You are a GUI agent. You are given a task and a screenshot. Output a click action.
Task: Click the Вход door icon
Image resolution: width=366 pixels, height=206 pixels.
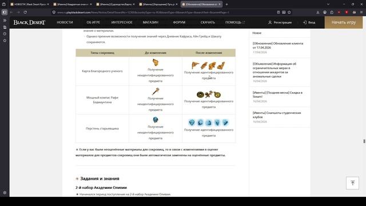pos(305,22)
